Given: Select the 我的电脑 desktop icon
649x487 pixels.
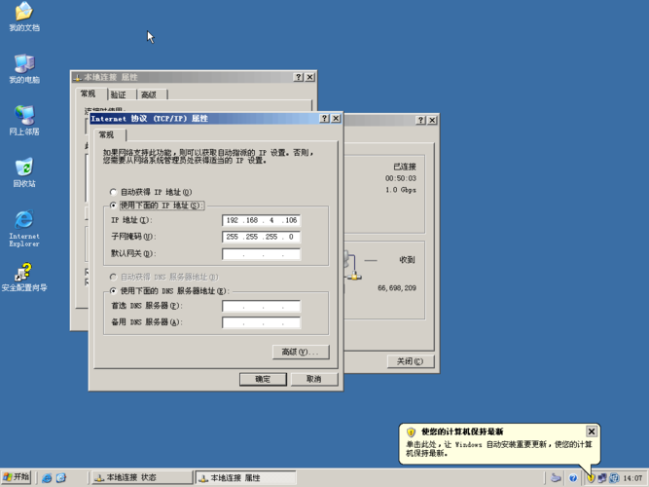Looking at the screenshot, I should (23, 65).
